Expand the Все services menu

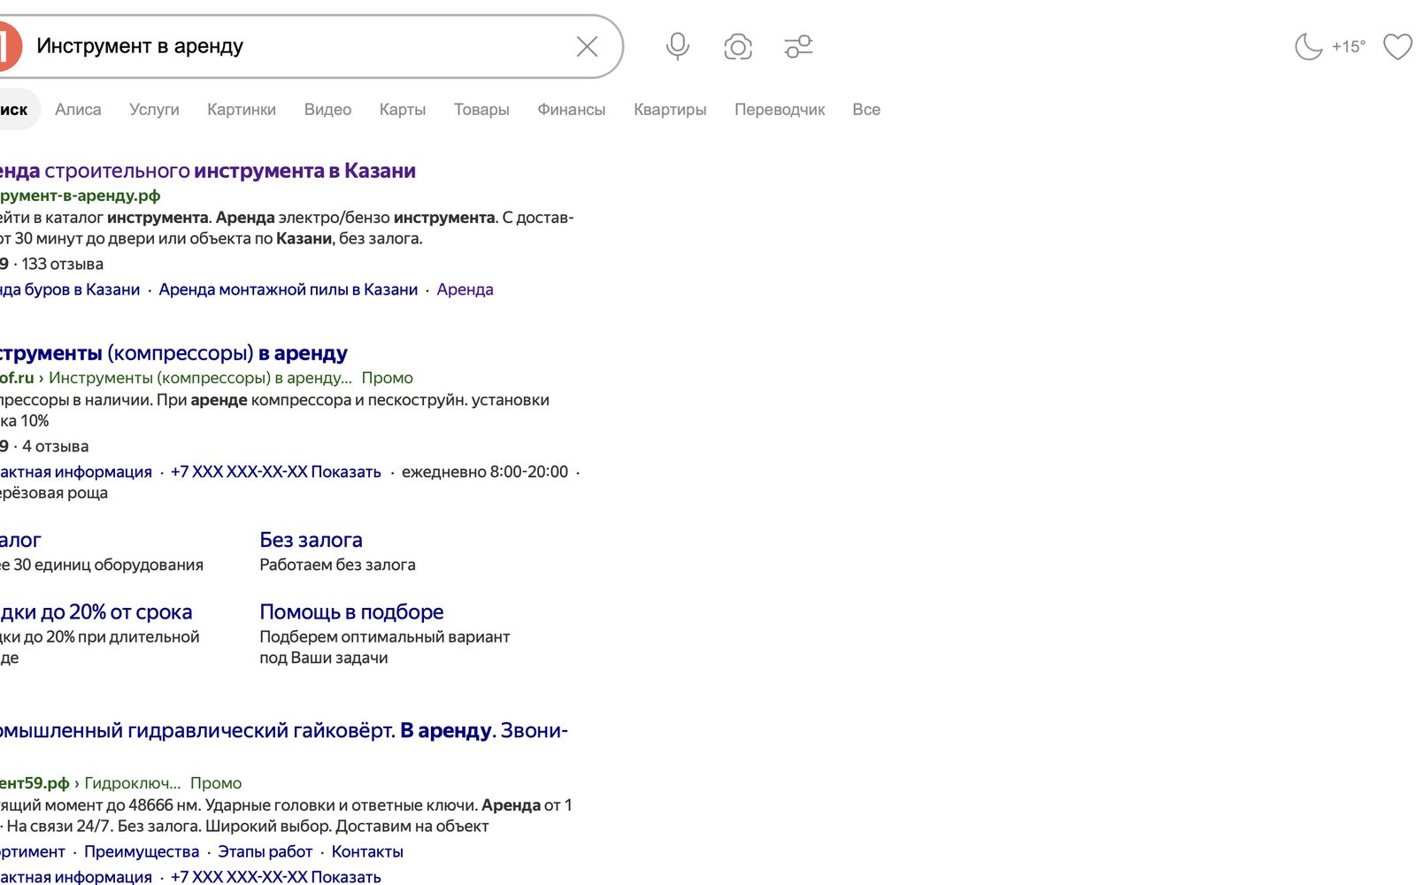866,110
